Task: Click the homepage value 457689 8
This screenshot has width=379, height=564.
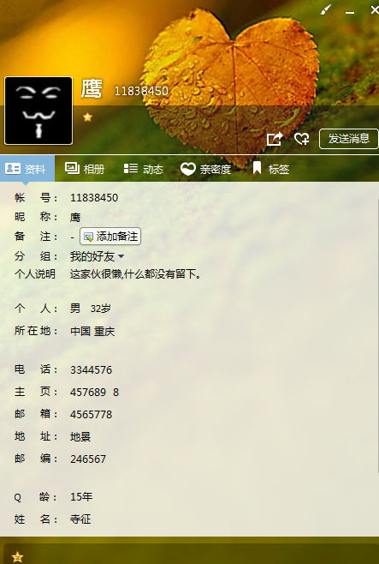Action: coord(94,392)
